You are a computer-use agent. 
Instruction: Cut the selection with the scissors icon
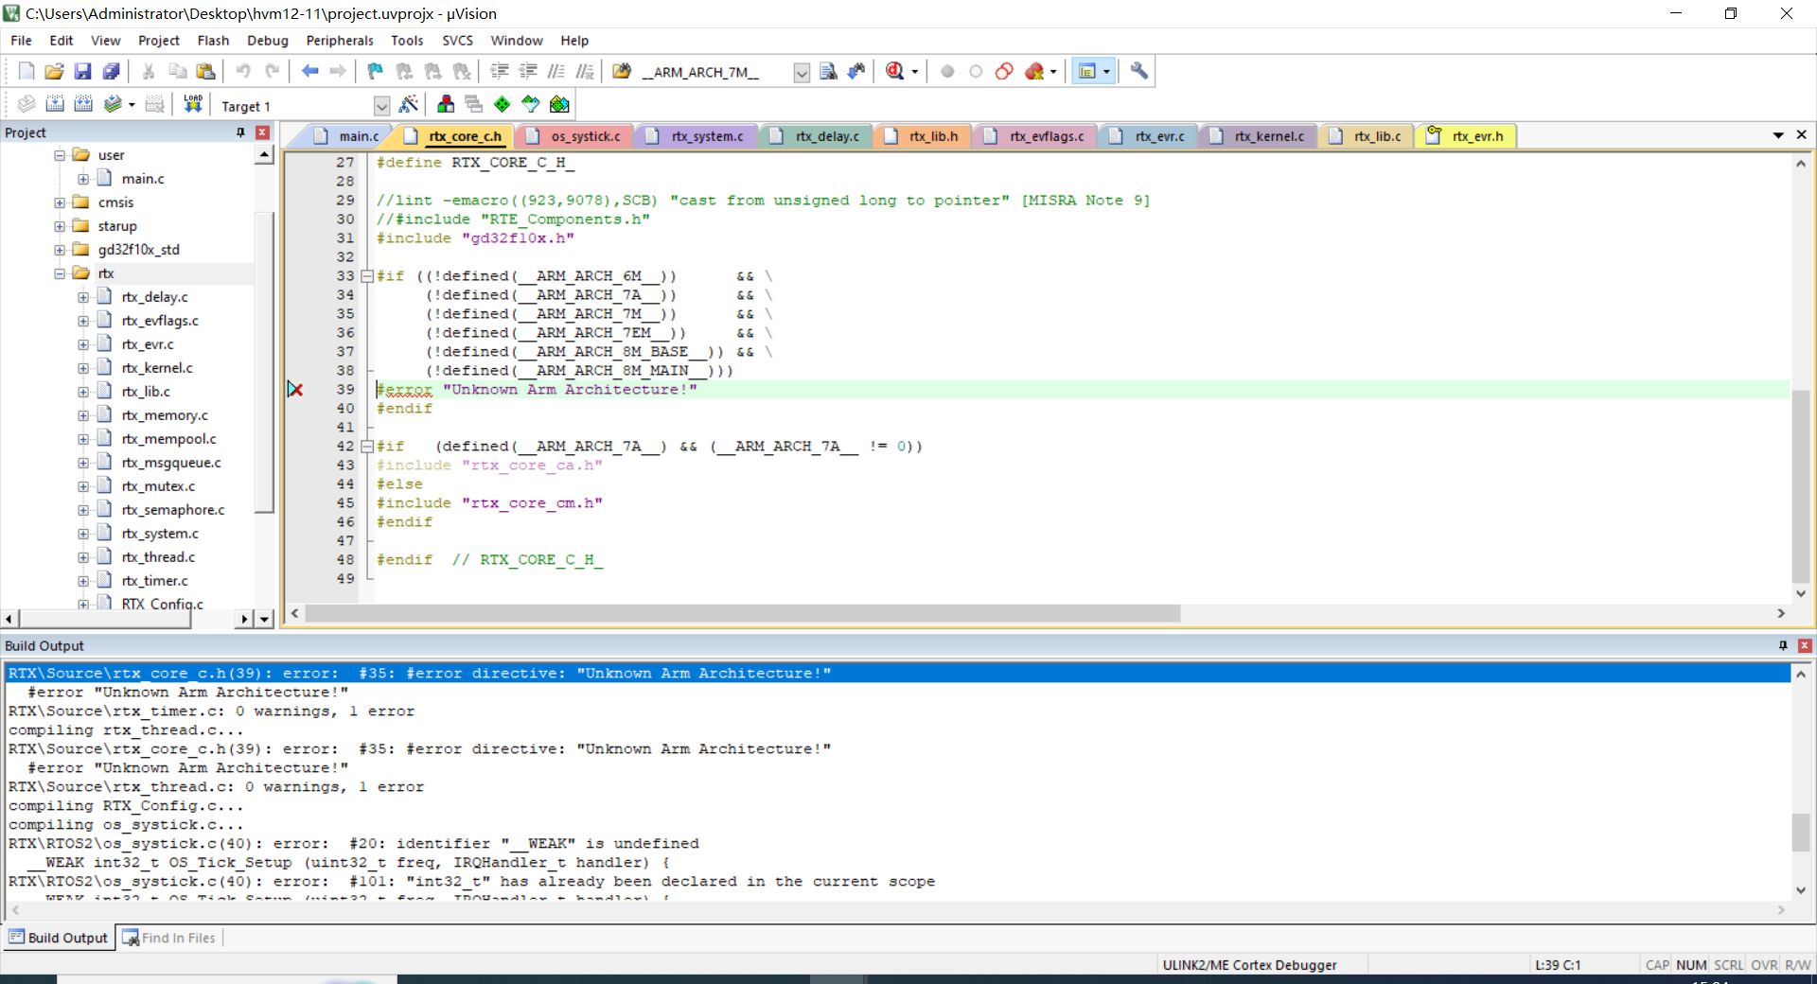click(x=149, y=71)
